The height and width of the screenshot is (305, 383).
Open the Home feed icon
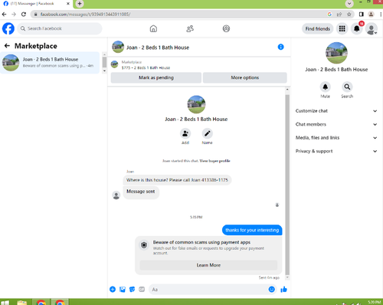tap(153, 28)
